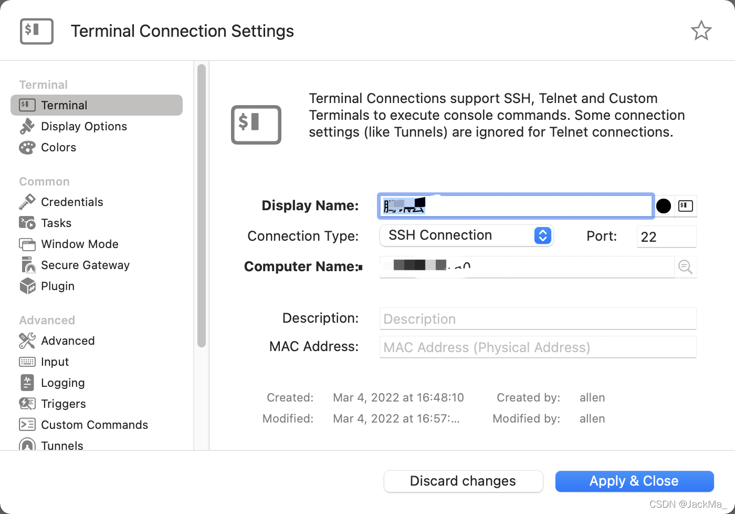Go to Custom Commands section
This screenshot has width=735, height=514.
pos(94,425)
